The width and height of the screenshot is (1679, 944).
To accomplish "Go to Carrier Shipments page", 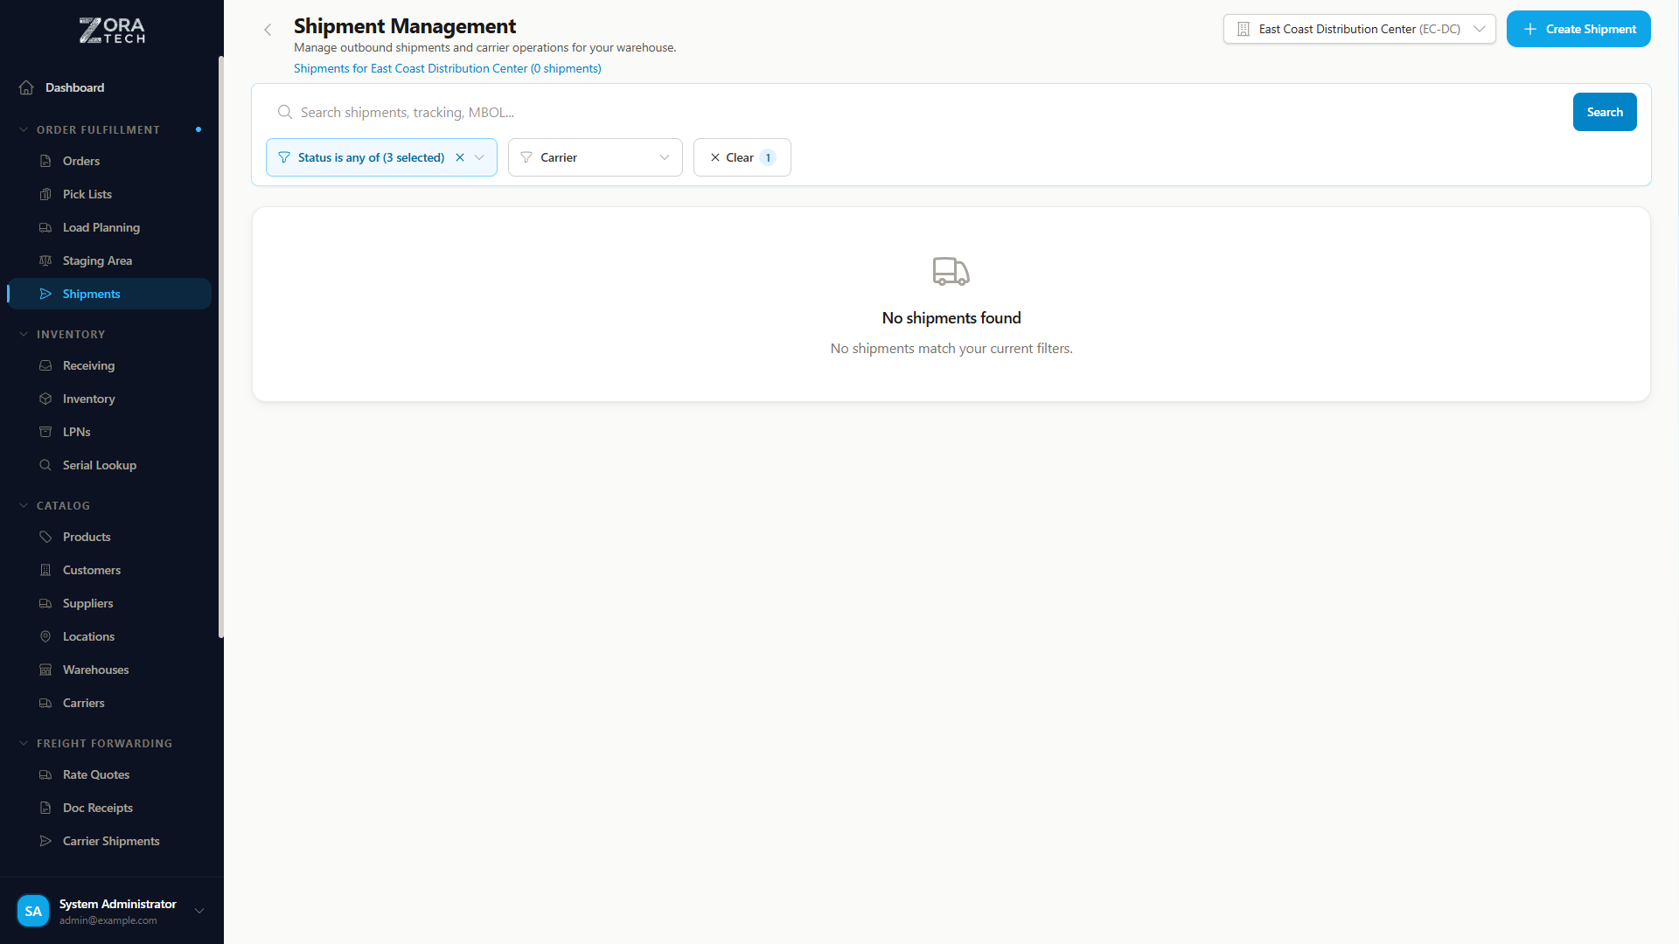I will [x=111, y=841].
